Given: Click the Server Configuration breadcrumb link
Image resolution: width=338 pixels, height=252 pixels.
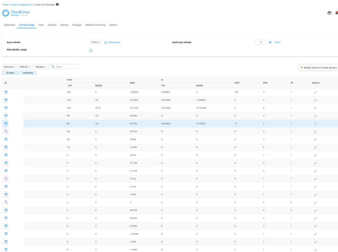Looking at the screenshot, I should click(21, 5).
